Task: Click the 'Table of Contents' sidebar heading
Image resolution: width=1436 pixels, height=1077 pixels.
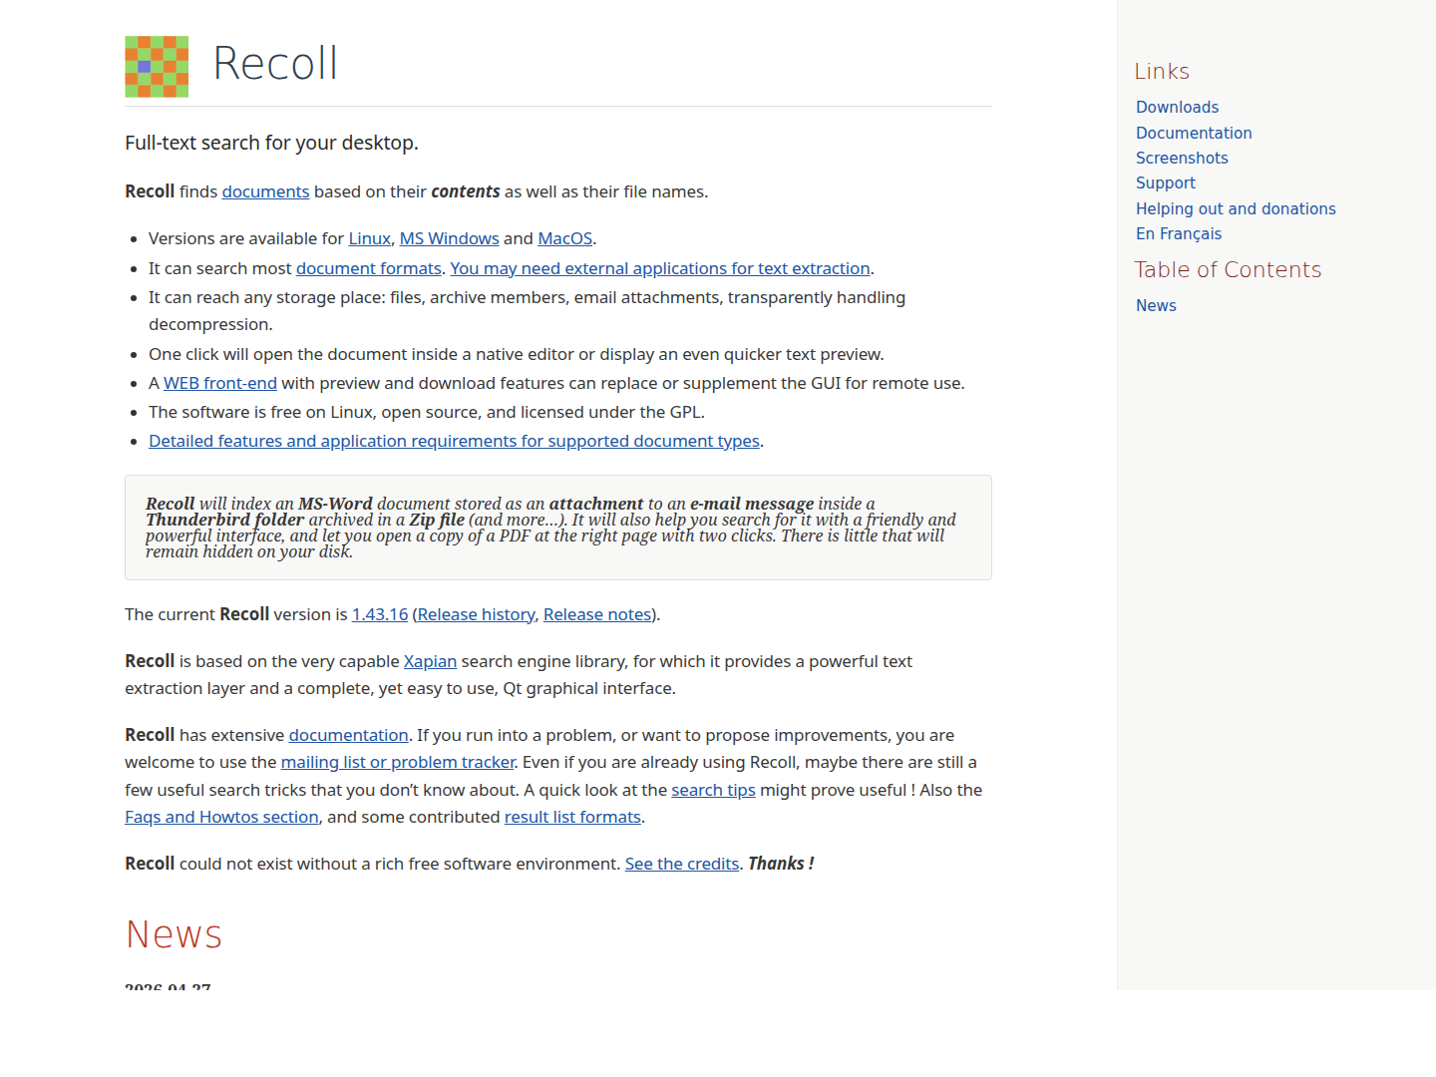Action: point(1228,269)
